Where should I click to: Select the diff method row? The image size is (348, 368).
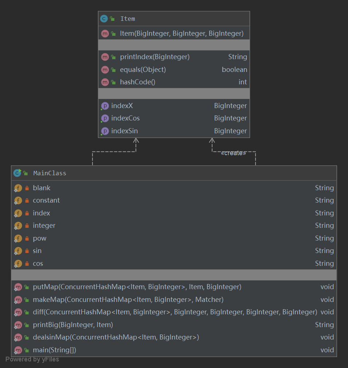175,312
